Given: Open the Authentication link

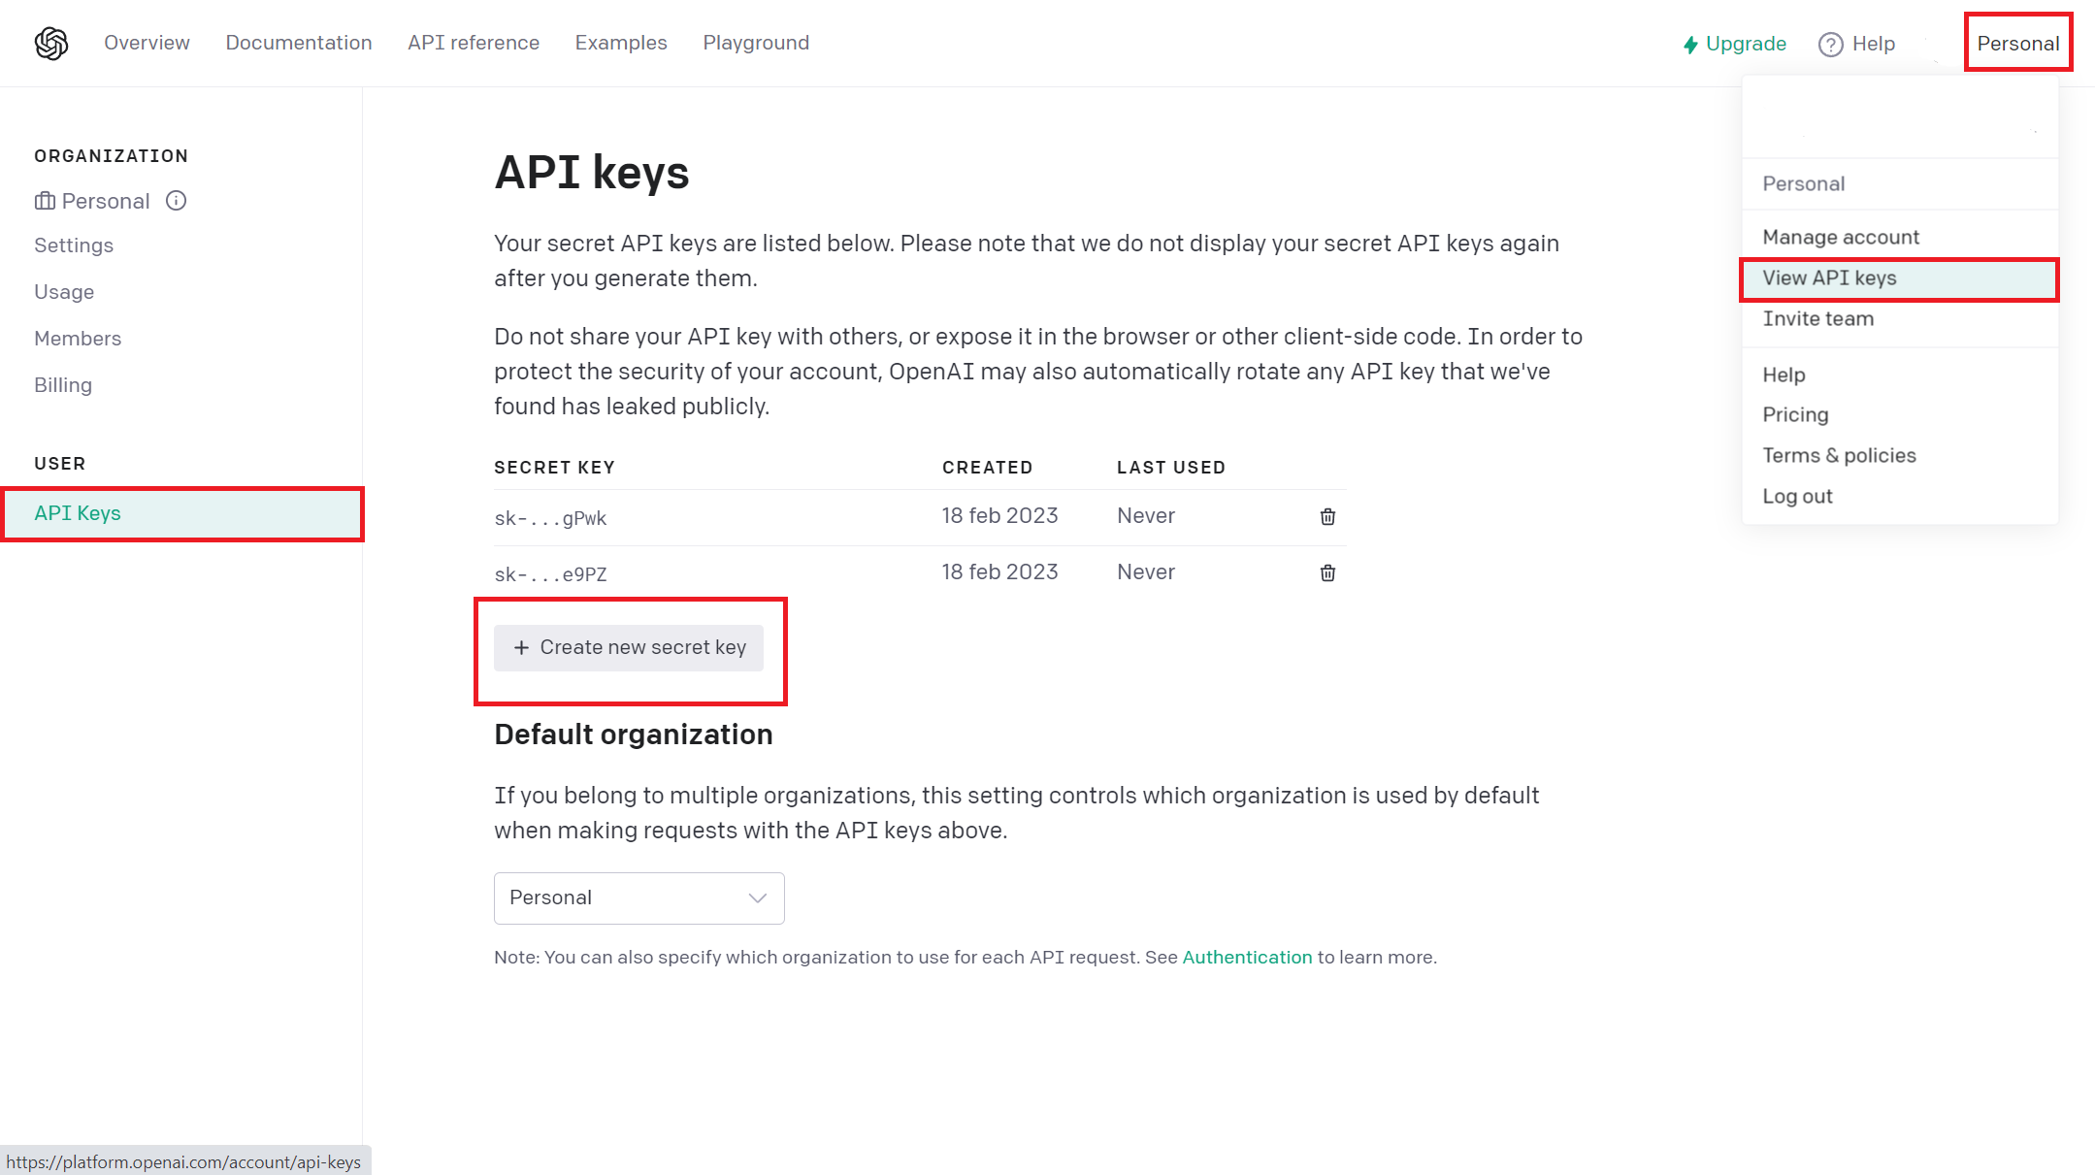Looking at the screenshot, I should click(1247, 957).
